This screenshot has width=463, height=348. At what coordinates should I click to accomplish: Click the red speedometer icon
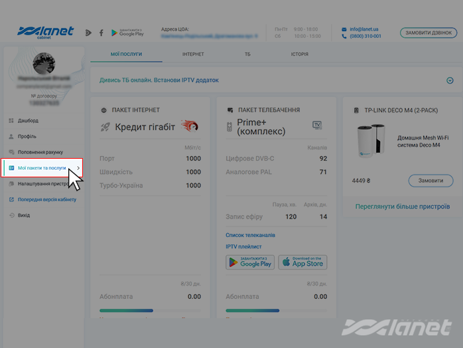coord(190,126)
